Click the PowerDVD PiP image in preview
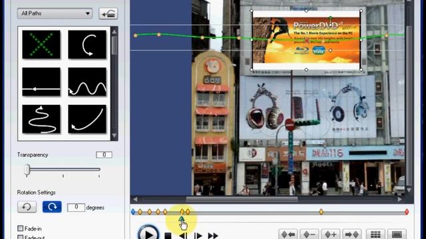The image size is (426, 239). pos(306,40)
